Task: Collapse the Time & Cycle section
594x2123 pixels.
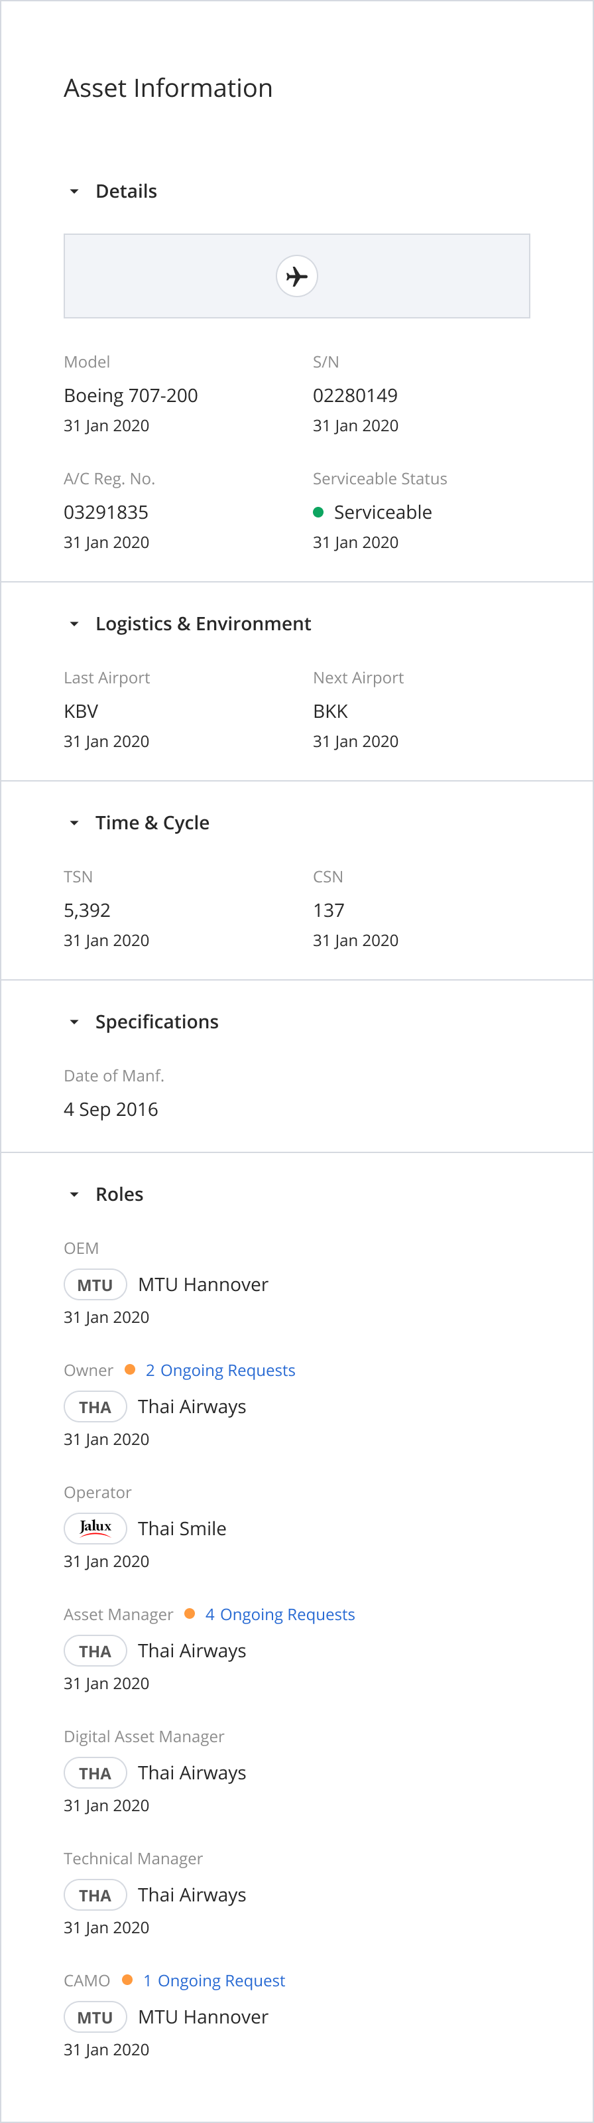Action: pyautogui.click(x=74, y=823)
